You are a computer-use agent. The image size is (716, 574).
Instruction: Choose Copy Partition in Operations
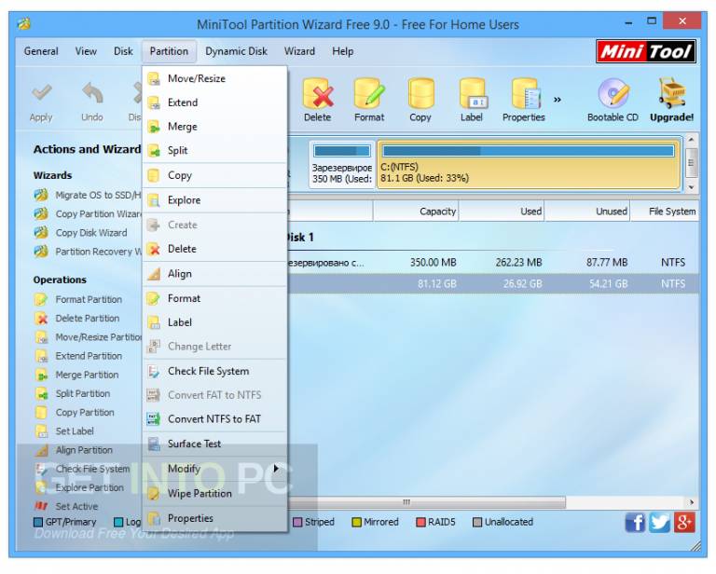click(75, 412)
